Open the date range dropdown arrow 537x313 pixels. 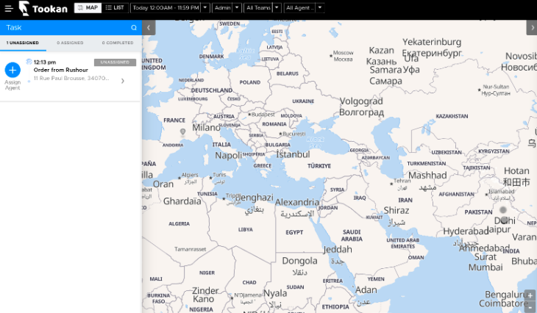(205, 8)
